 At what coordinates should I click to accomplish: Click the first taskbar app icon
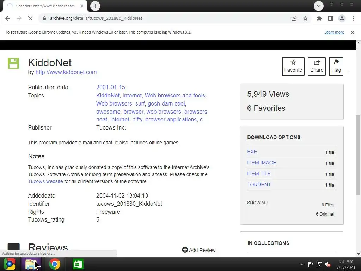pyautogui.click(x=10, y=264)
